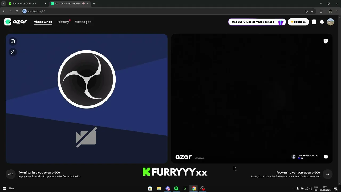Open the network Wi-Fi tray icon
Screen dimensions: 341x192
click(306, 189)
